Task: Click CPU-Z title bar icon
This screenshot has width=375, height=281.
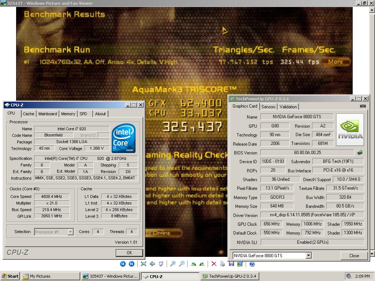Action: tap(7, 105)
